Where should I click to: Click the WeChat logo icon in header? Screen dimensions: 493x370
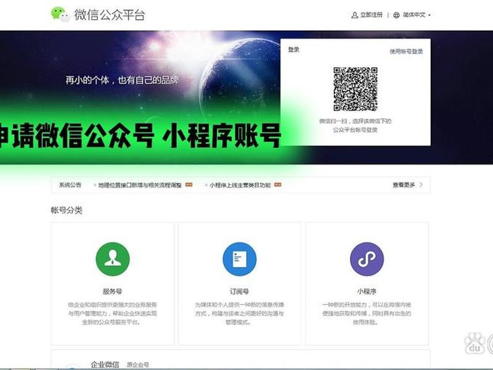60,14
